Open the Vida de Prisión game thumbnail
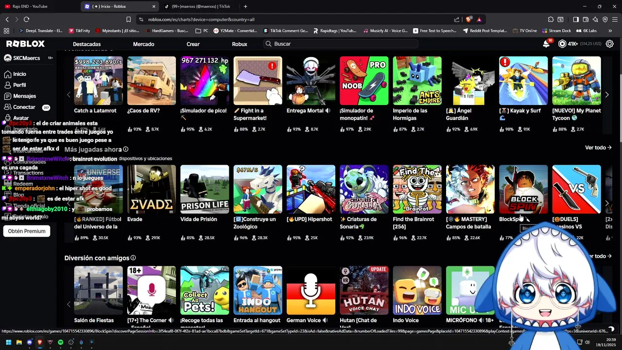The height and width of the screenshot is (350, 622). coord(205,189)
